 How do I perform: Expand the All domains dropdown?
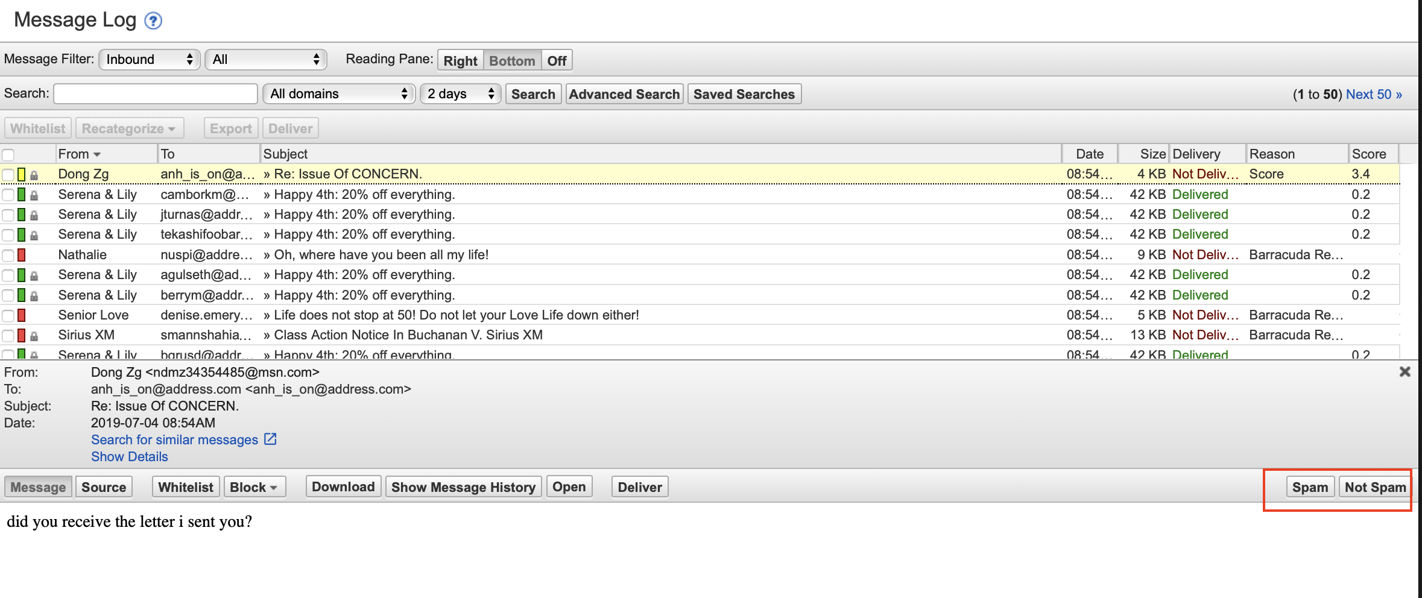click(339, 94)
